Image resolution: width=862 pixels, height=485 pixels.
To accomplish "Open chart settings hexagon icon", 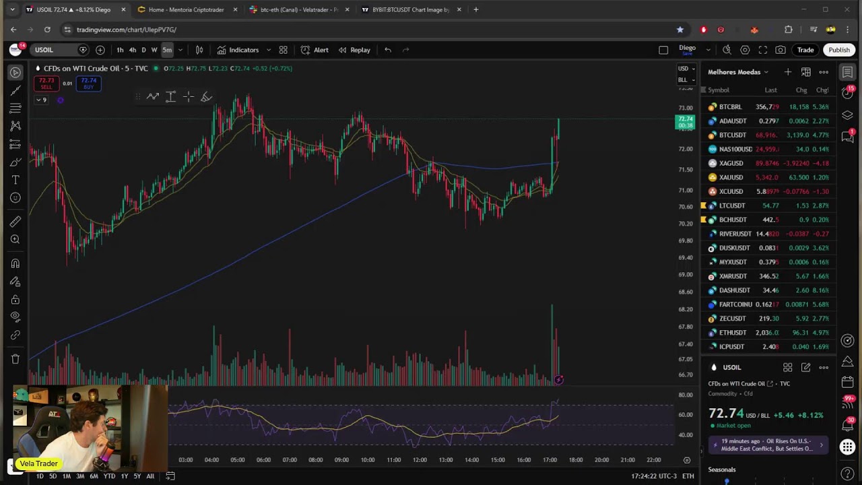I will pos(745,50).
